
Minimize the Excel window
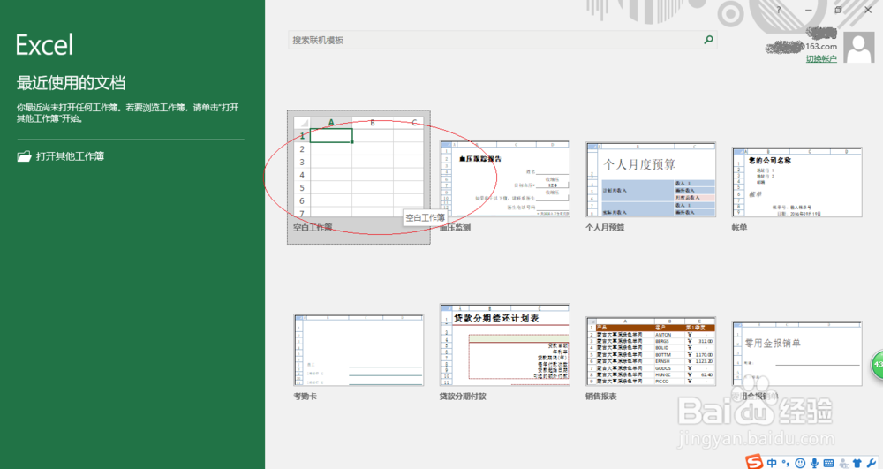(x=809, y=10)
